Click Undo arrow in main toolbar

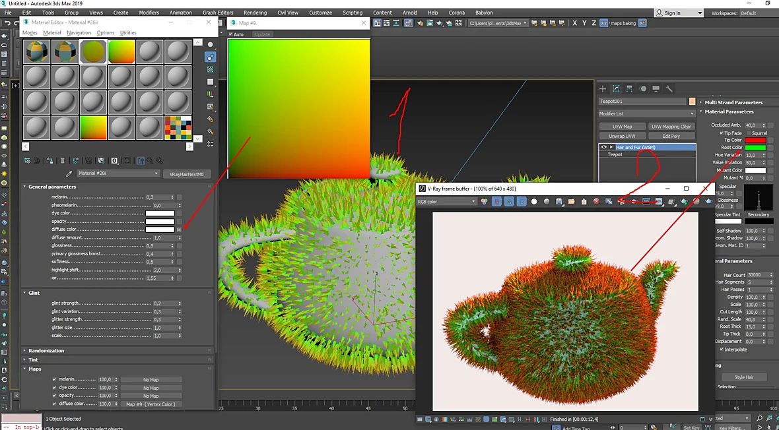pos(7,23)
